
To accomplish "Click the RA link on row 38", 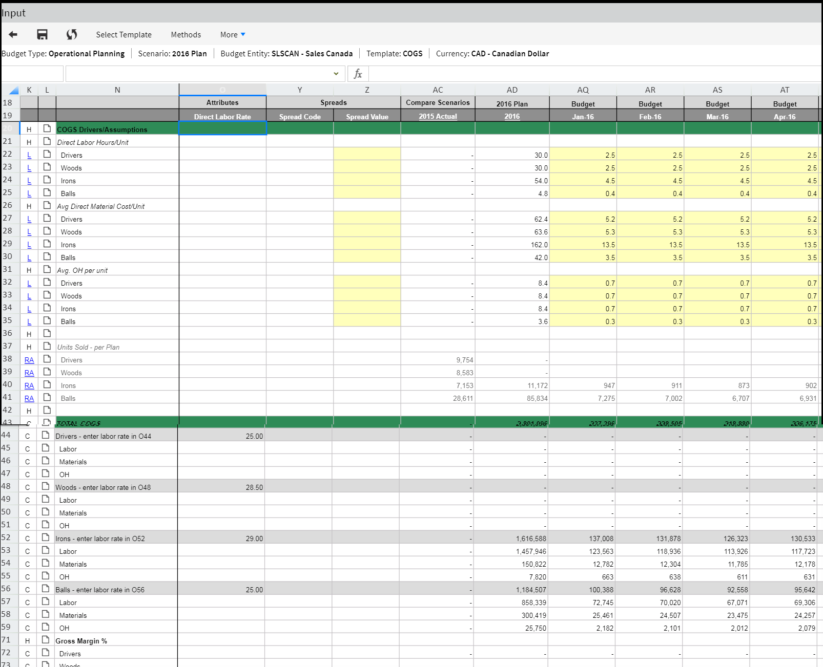I will tap(29, 360).
